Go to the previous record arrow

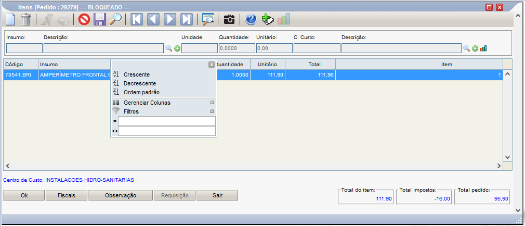point(153,19)
